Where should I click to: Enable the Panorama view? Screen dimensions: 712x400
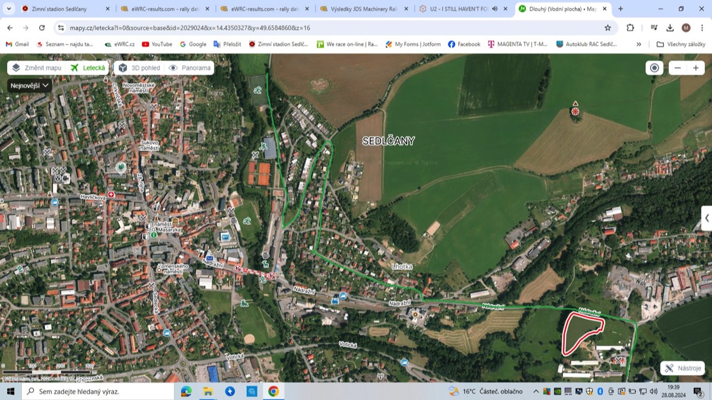pyautogui.click(x=190, y=68)
